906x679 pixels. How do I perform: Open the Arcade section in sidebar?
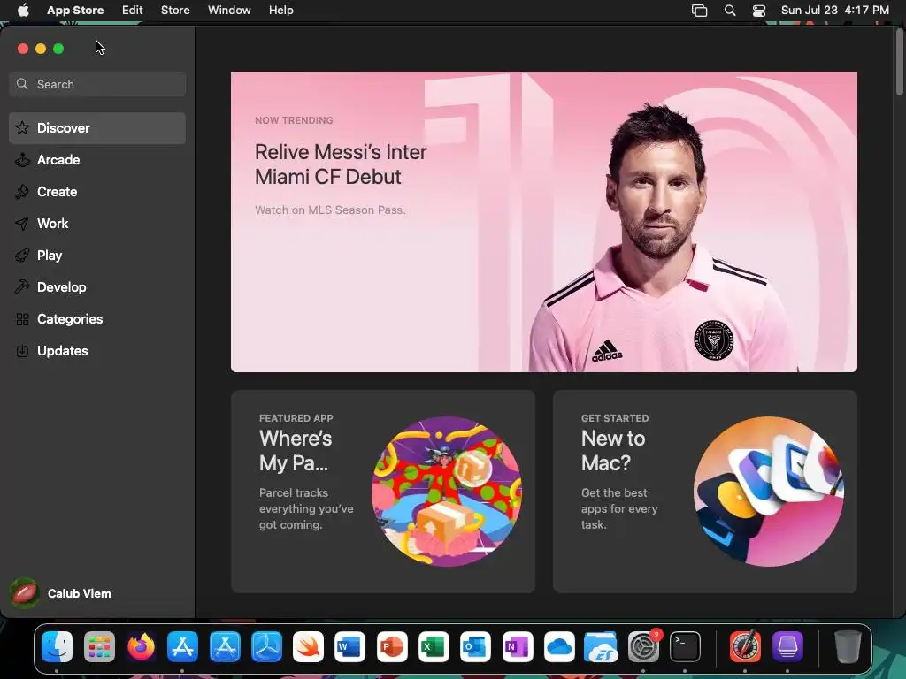[97, 160]
